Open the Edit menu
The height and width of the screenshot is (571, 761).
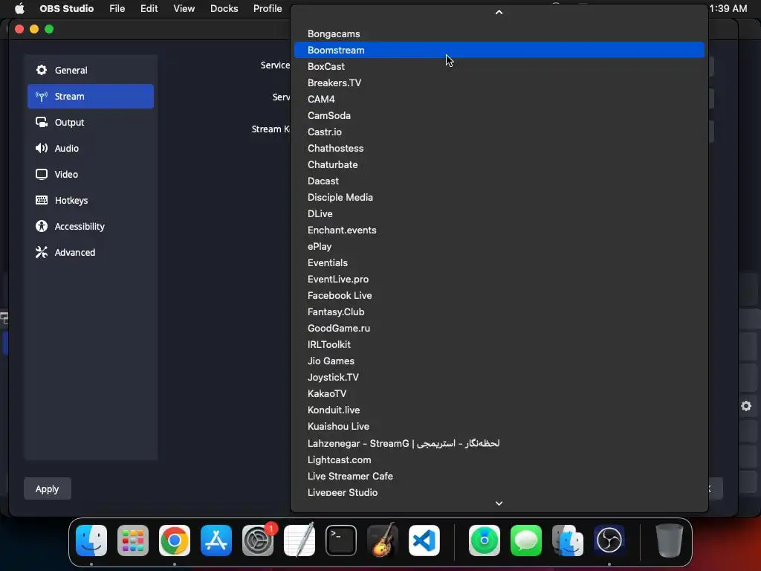(149, 8)
